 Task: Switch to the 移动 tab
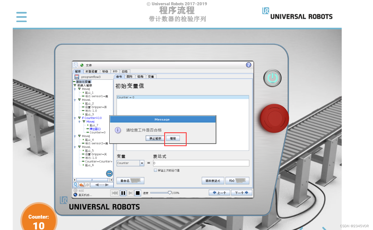(105, 71)
